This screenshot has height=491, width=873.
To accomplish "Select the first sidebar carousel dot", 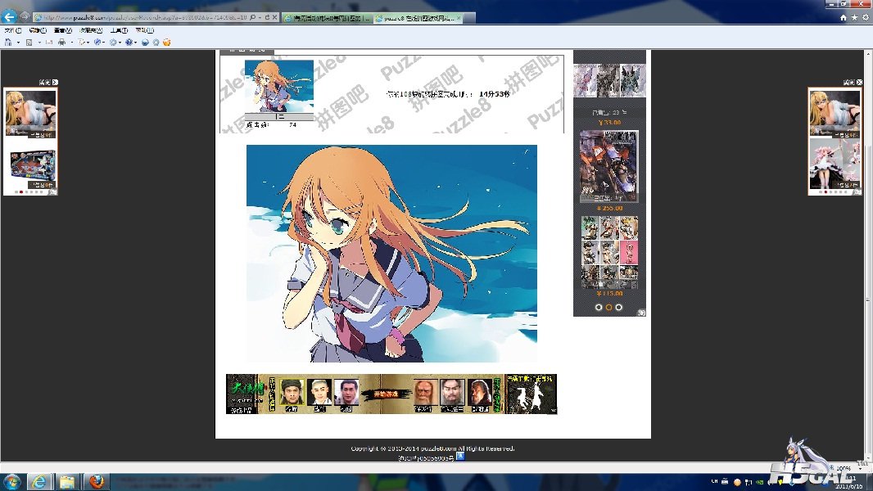I will coord(599,307).
